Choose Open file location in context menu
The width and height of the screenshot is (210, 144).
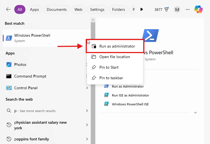(x=115, y=57)
